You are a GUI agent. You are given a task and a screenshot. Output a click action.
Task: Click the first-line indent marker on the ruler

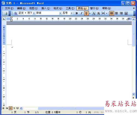pos(11,18)
